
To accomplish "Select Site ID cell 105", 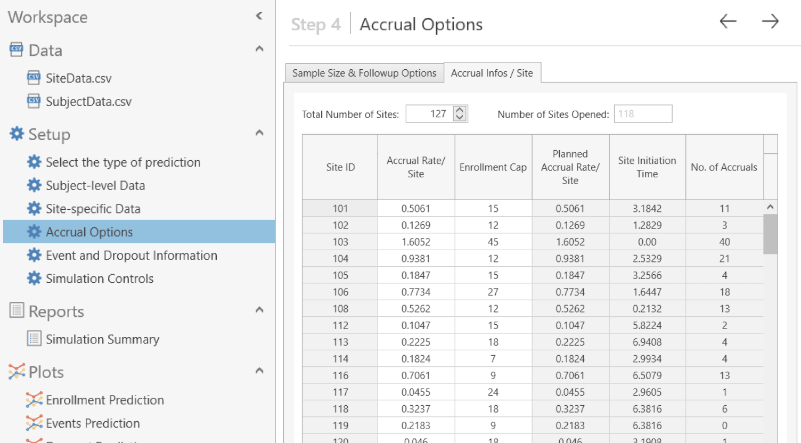I will point(340,275).
